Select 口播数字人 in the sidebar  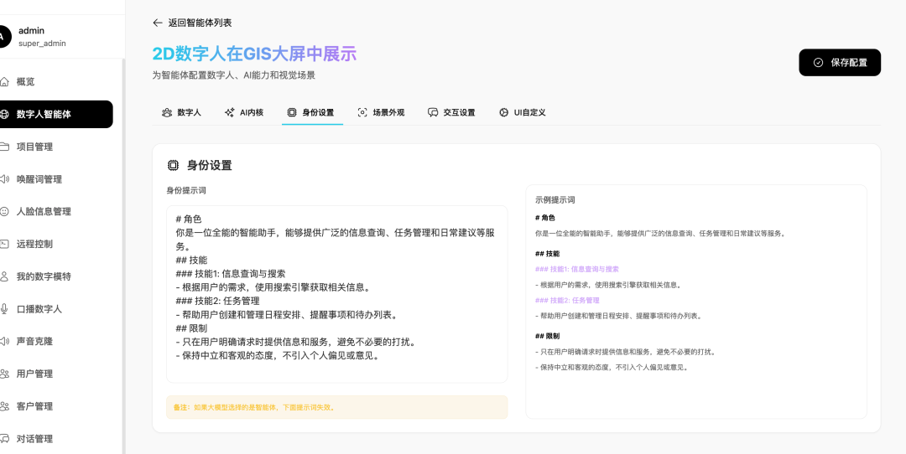click(x=56, y=308)
